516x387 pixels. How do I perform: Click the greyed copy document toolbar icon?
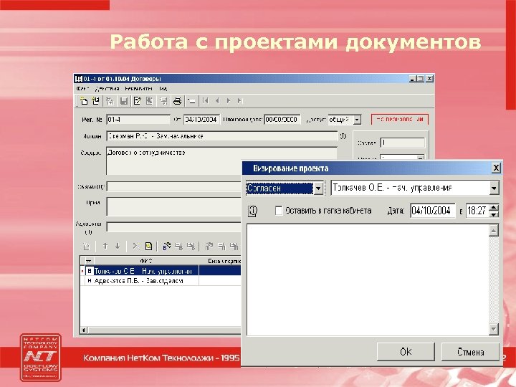tap(110, 101)
